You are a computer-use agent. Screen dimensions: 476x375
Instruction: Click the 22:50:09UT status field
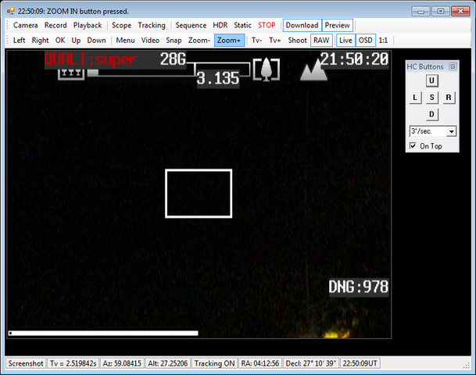tap(360, 363)
